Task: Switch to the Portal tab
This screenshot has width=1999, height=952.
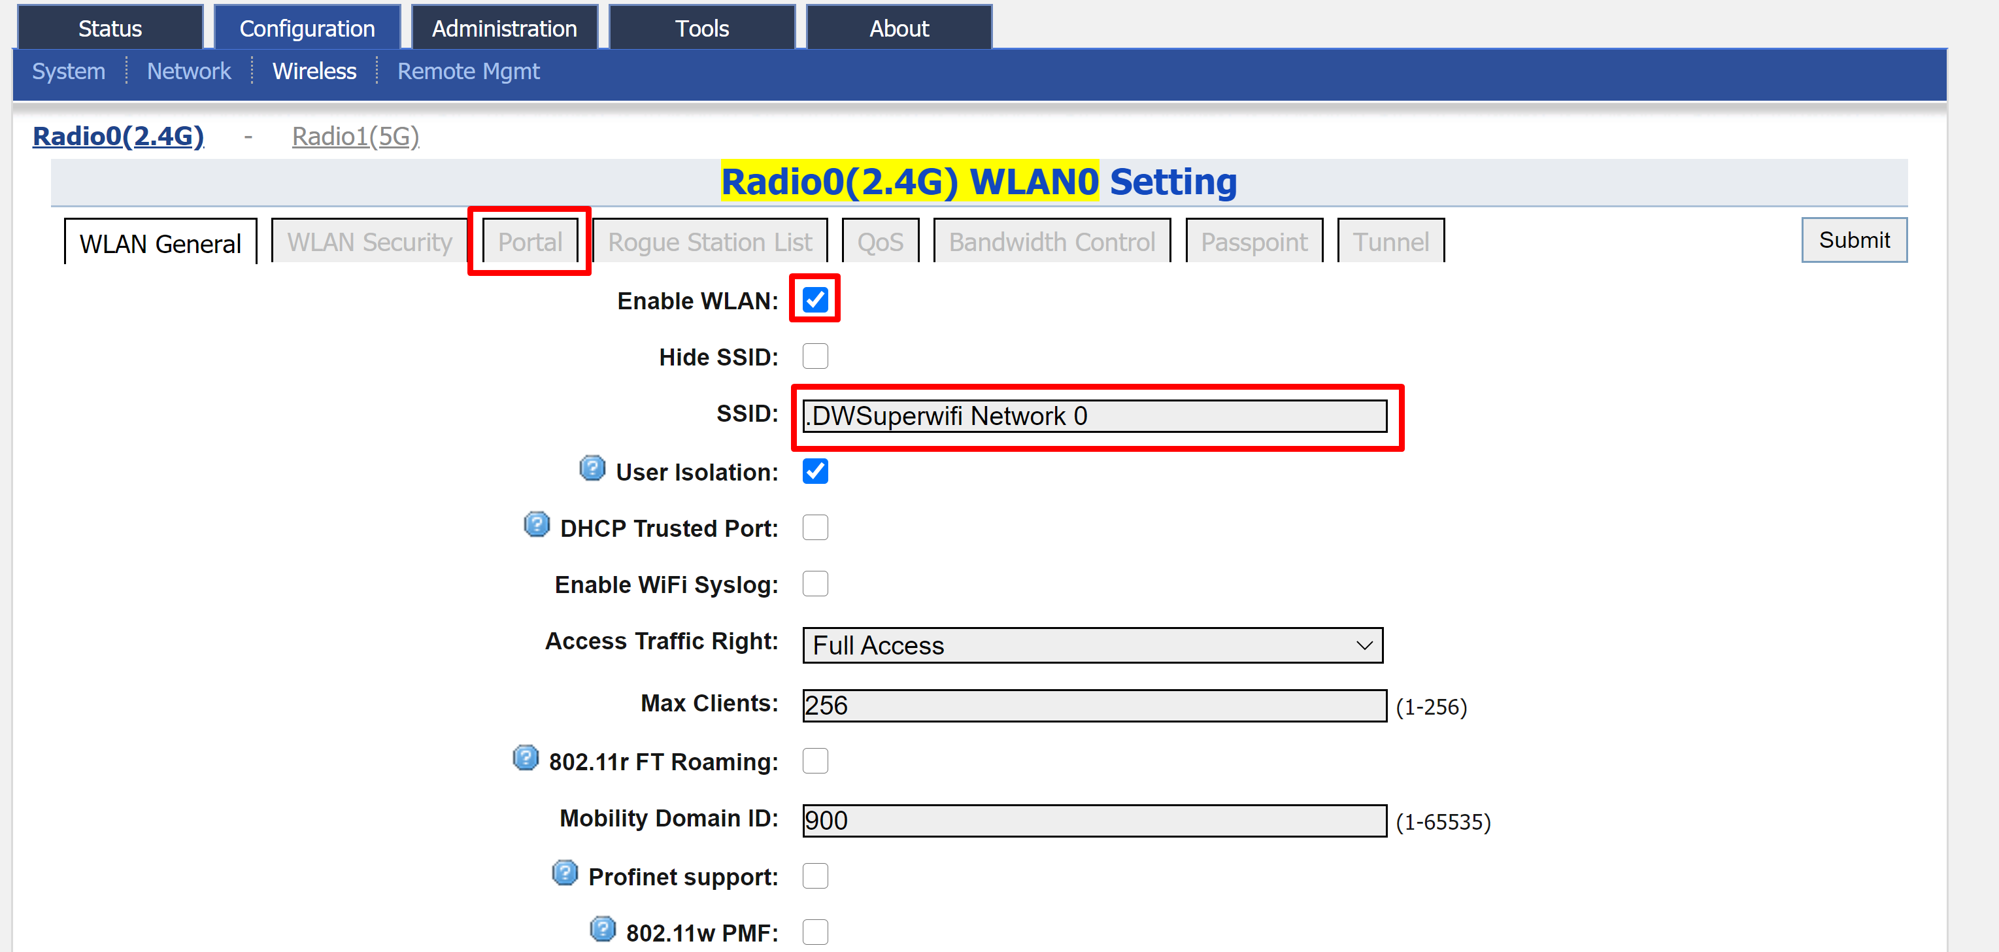Action: tap(530, 242)
